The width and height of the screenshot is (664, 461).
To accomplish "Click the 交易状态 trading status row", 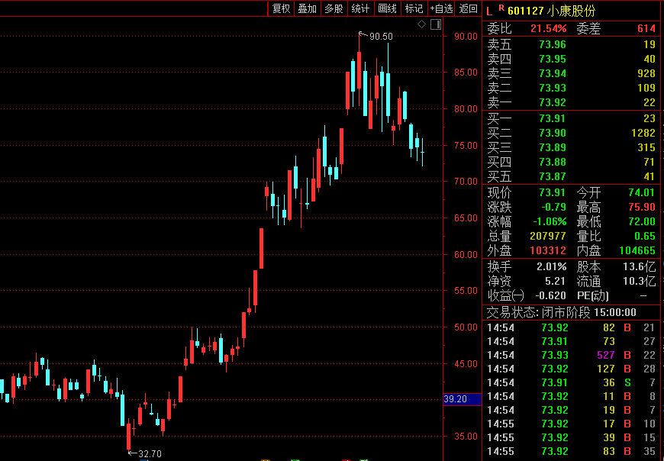I will (572, 312).
